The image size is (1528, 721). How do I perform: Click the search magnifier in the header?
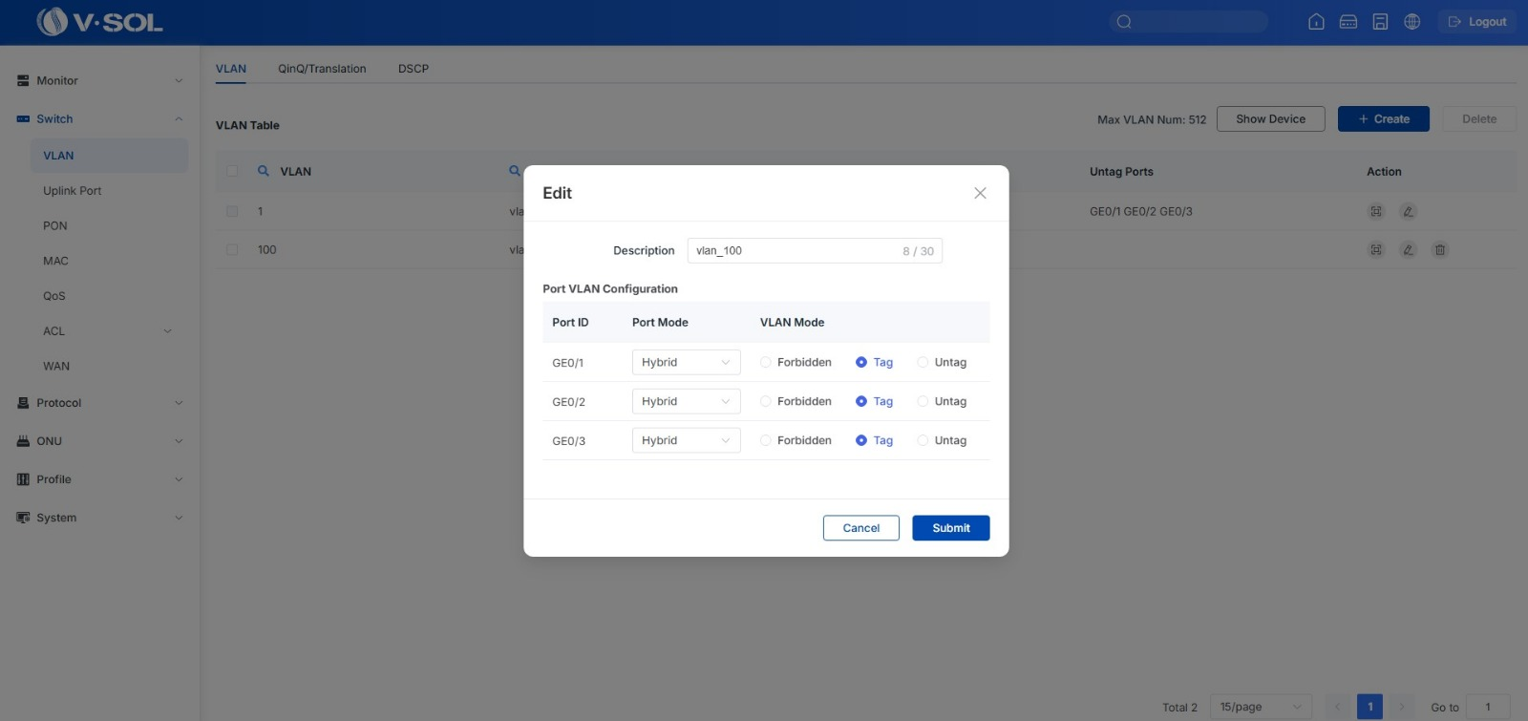(x=1124, y=22)
